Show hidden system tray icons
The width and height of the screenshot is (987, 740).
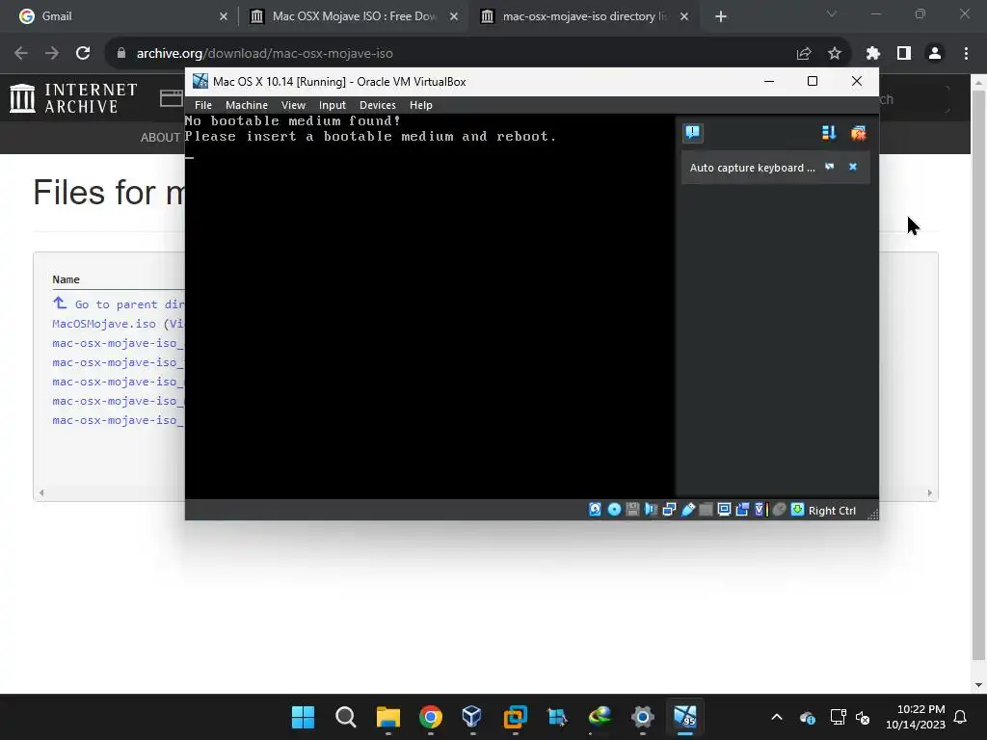click(777, 717)
